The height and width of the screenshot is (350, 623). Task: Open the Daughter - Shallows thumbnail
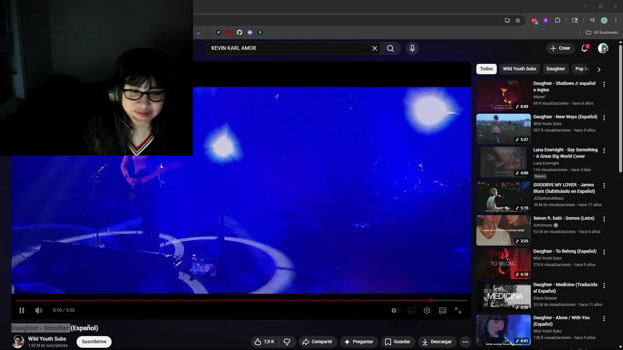[503, 95]
